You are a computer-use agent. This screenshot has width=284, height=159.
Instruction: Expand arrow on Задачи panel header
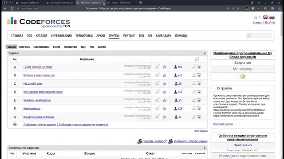[x=205, y=53]
